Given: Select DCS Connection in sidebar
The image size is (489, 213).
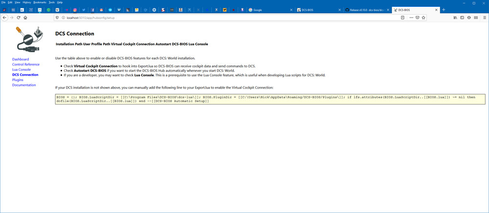Looking at the screenshot, I should [25, 75].
